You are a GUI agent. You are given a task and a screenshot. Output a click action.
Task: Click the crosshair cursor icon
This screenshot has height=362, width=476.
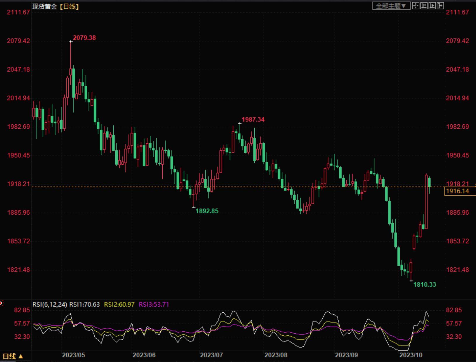(x=416, y=6)
